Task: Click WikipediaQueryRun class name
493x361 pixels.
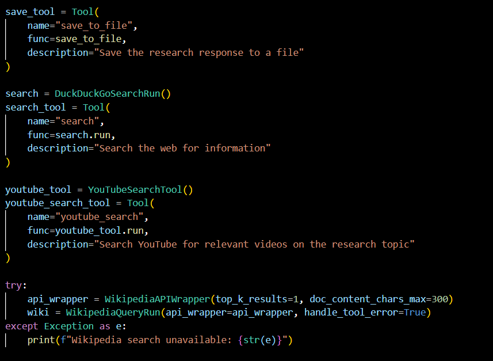Action: coord(113,313)
